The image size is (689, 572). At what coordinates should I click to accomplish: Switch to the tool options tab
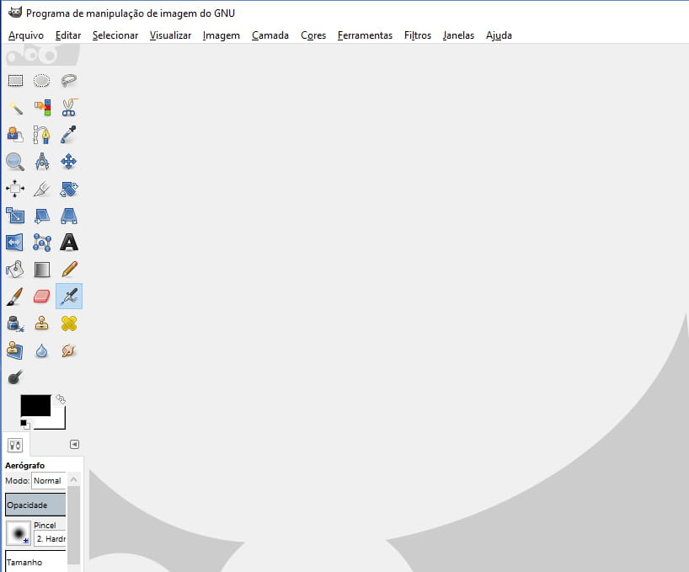[14, 446]
